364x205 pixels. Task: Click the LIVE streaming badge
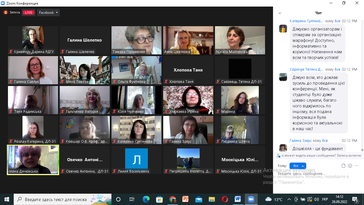point(28,13)
